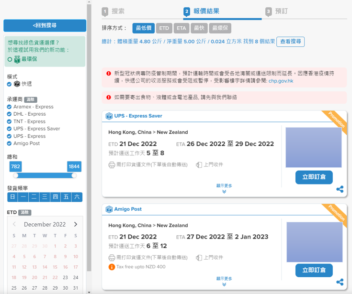Screen dimensions: 352x294
Task: Go to previous month in ETD calendar
Action: pos(14,224)
